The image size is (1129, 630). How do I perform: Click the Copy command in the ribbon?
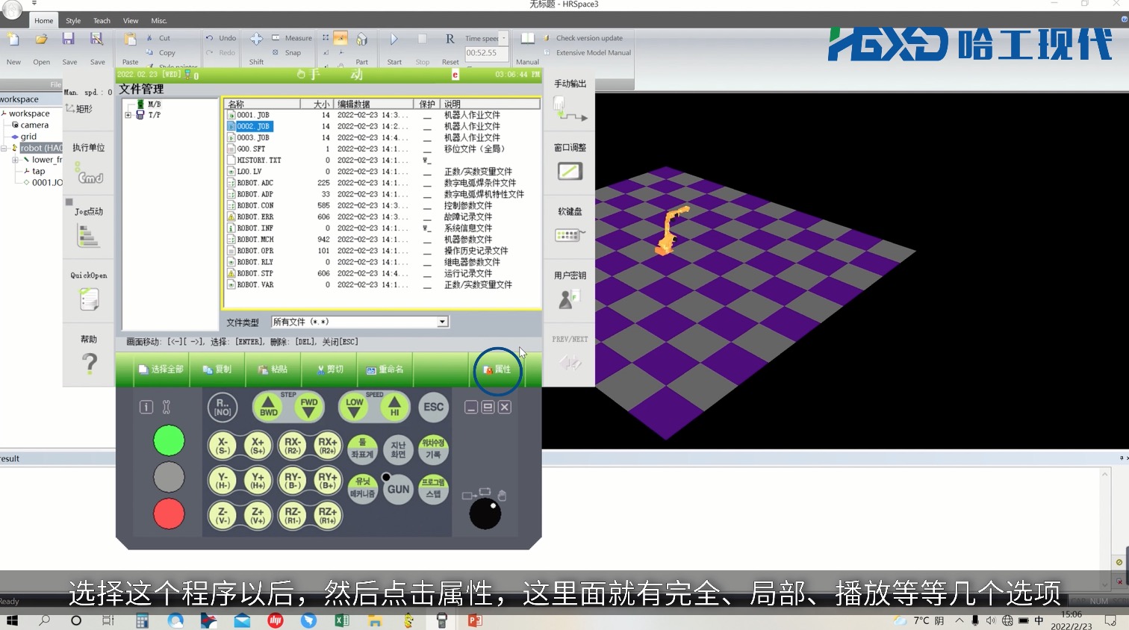pos(161,53)
